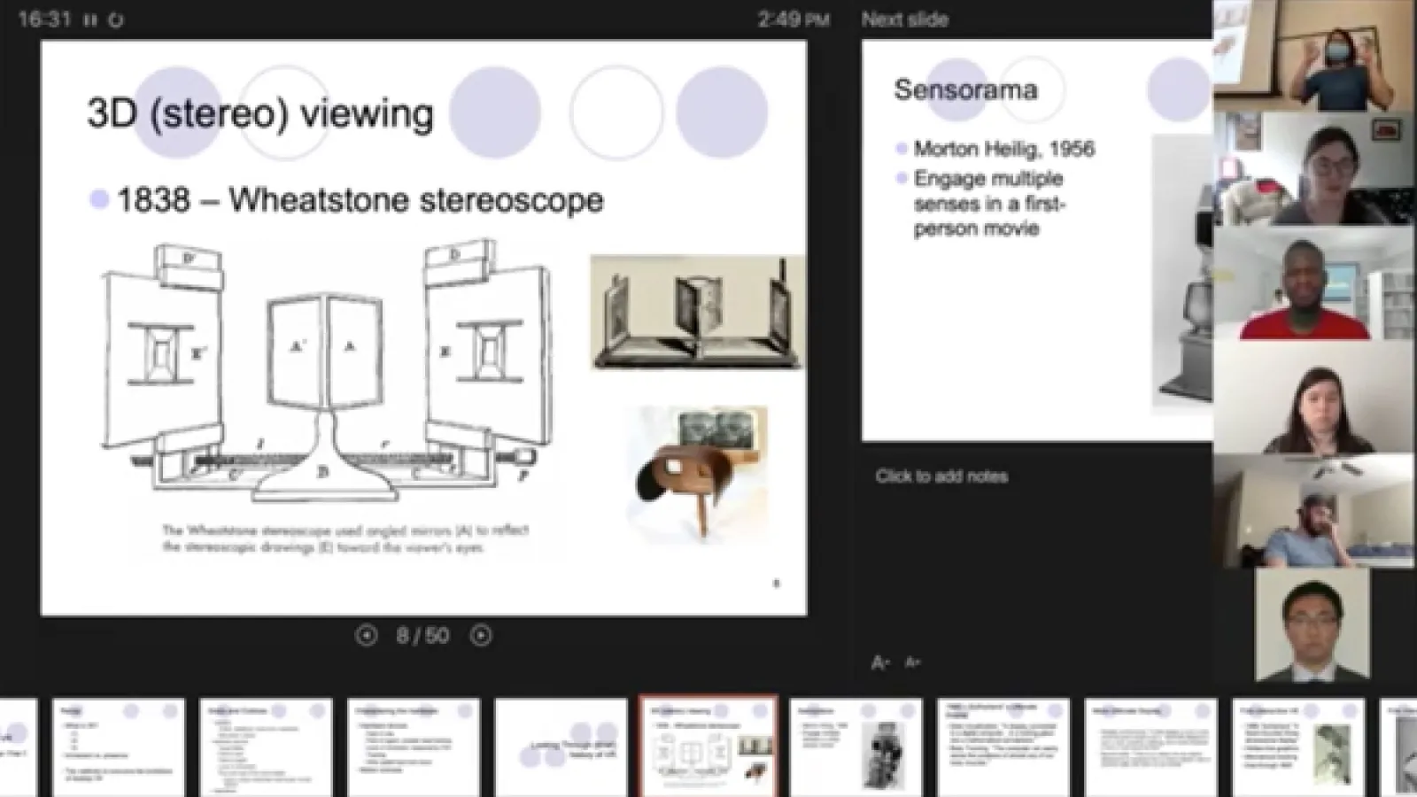Click the 16:31 elapsed timer

click(x=44, y=19)
